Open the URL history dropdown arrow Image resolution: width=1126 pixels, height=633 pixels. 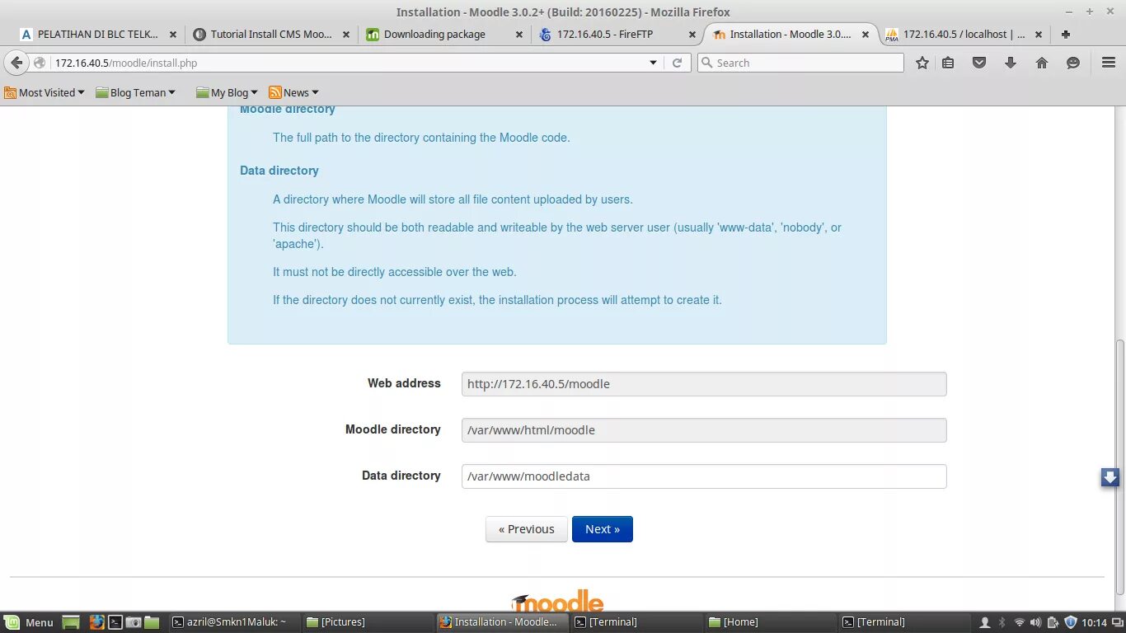654,63
